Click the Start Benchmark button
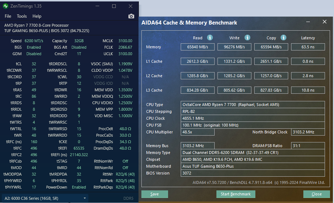 coord(236,194)
